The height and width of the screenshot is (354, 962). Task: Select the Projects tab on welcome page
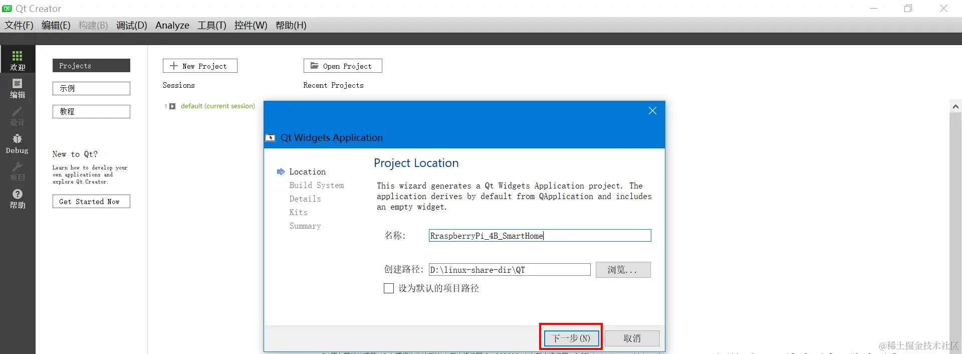click(91, 66)
